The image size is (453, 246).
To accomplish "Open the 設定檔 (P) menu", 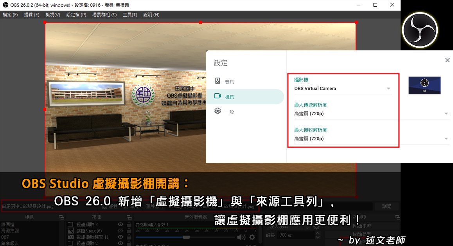I will (x=76, y=15).
